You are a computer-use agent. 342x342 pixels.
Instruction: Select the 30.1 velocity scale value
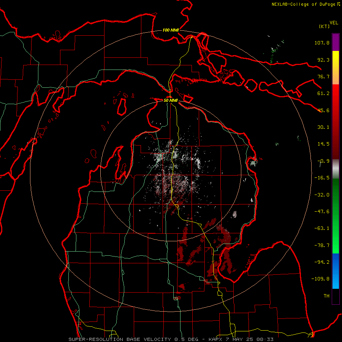coord(323,127)
